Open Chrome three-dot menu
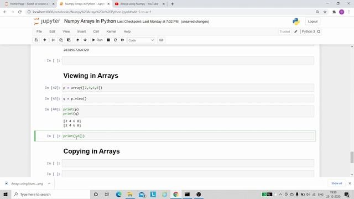Screen dimensions: 354x199 tap(349, 12)
